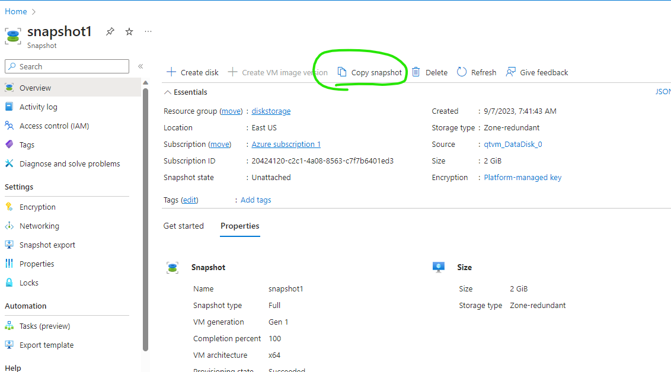Click the Encryption key icon
The image size is (671, 372).
pyautogui.click(x=9, y=207)
